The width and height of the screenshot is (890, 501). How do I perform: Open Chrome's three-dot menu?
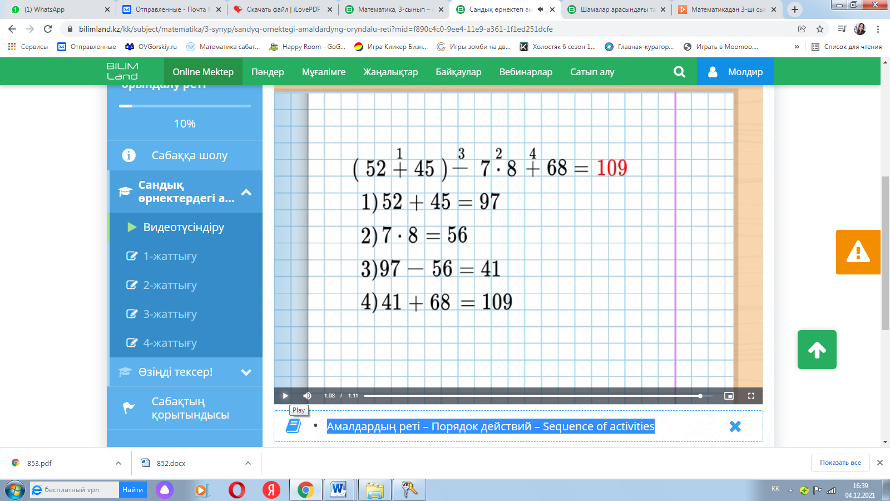[x=878, y=29]
